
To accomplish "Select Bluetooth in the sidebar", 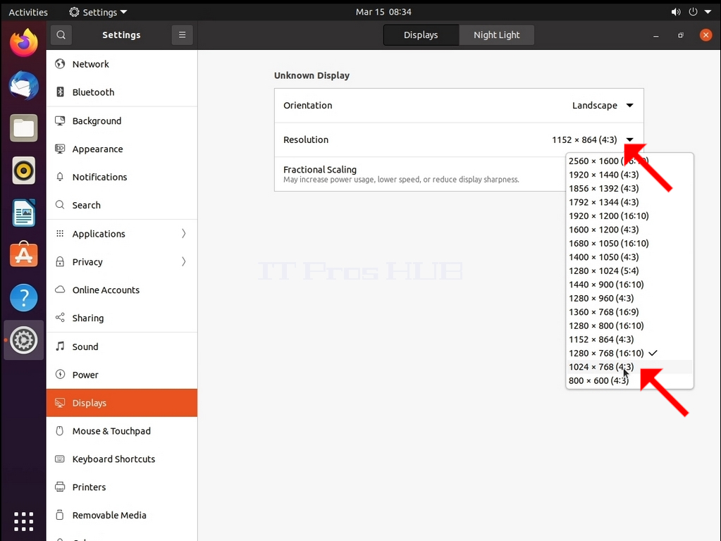I will coord(122,92).
